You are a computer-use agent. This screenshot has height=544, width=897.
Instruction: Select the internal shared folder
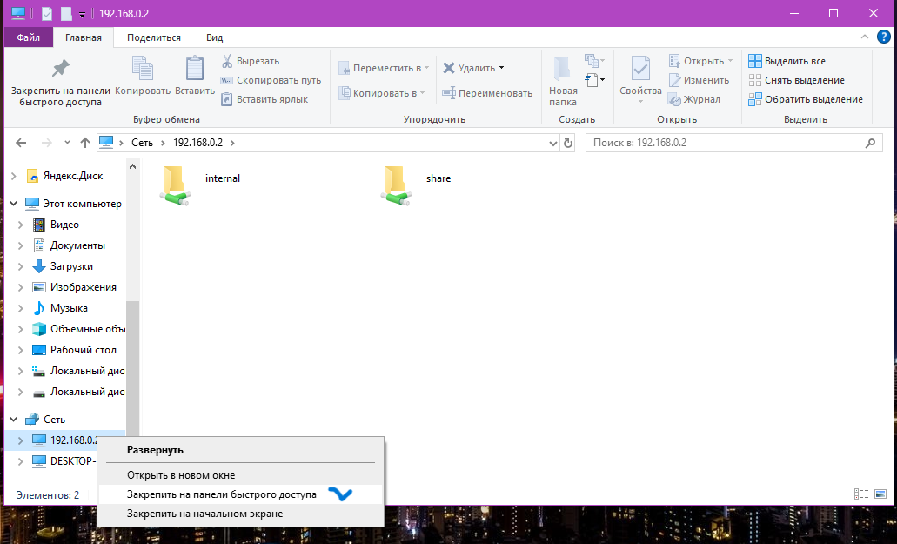click(200, 185)
